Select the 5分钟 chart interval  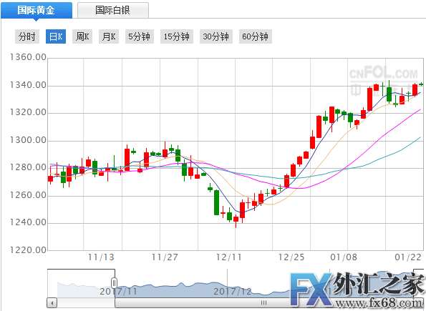pyautogui.click(x=140, y=36)
